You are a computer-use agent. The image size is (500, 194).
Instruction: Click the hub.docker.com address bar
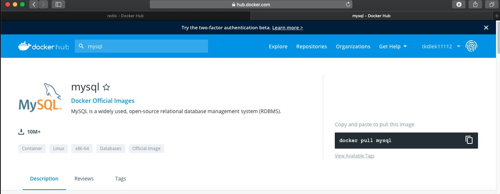point(251,4)
